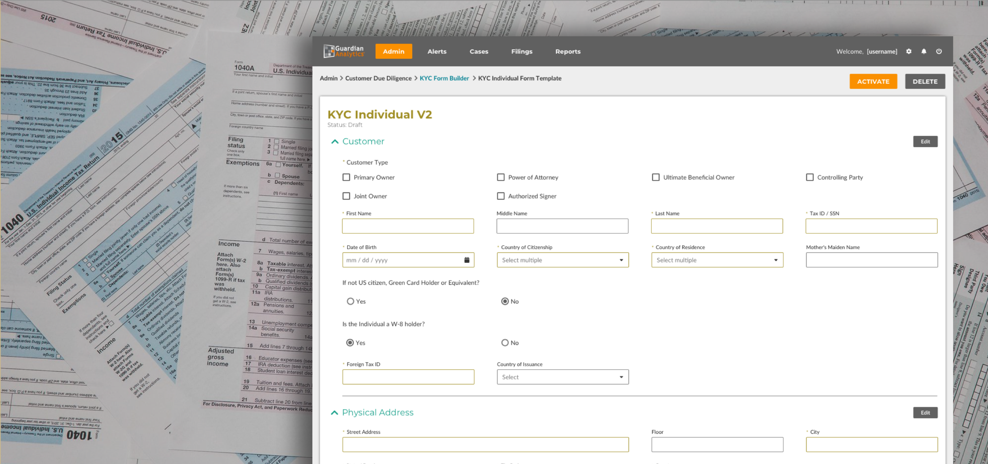Open the Admin tab
The image size is (988, 464).
pyautogui.click(x=394, y=51)
